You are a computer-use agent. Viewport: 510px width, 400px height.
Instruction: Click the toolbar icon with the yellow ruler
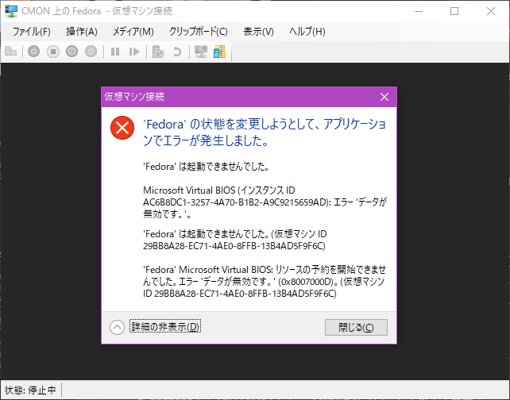click(x=218, y=52)
